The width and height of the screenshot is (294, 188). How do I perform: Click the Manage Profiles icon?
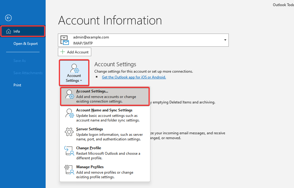(x=70, y=170)
